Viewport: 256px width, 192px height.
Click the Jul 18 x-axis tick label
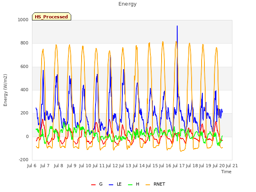pyautogui.click(x=192, y=166)
